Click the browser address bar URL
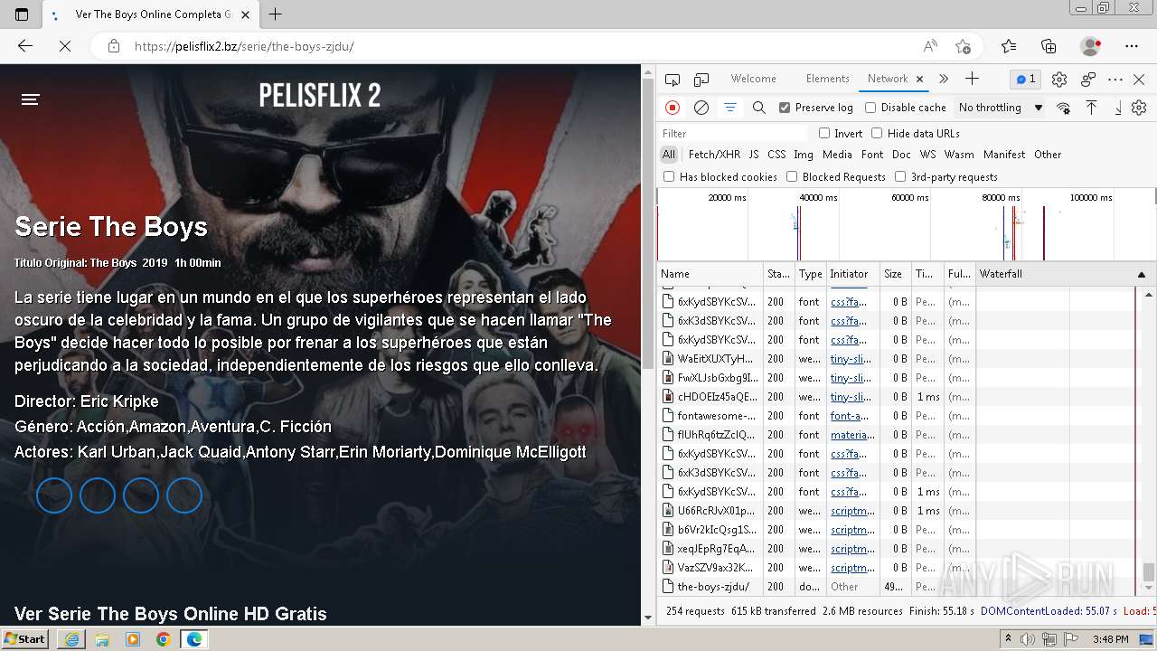The height and width of the screenshot is (651, 1157). click(244, 46)
